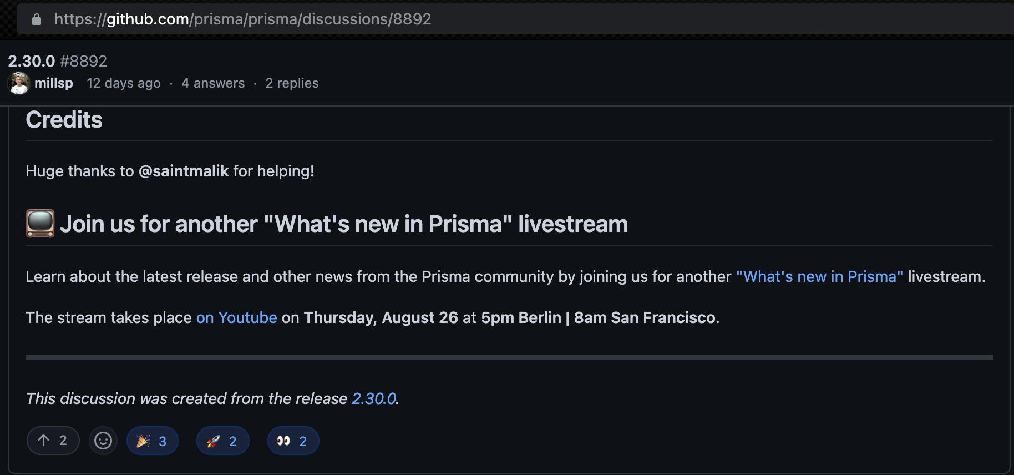1014x475 pixels.
Task: Open millsp's avatar picture
Action: pyautogui.click(x=19, y=83)
